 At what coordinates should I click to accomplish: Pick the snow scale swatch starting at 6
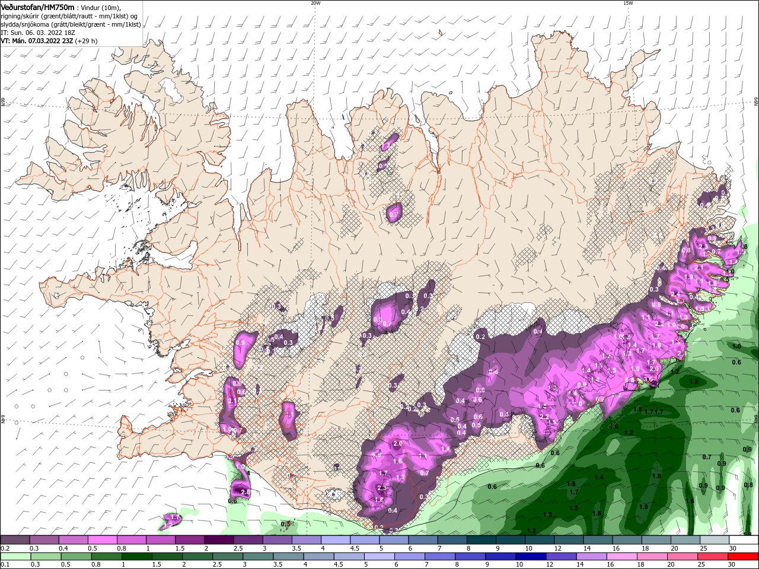pyautogui.click(x=423, y=540)
